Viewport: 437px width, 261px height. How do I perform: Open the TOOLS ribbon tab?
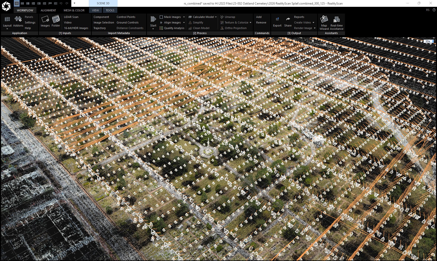coord(110,10)
